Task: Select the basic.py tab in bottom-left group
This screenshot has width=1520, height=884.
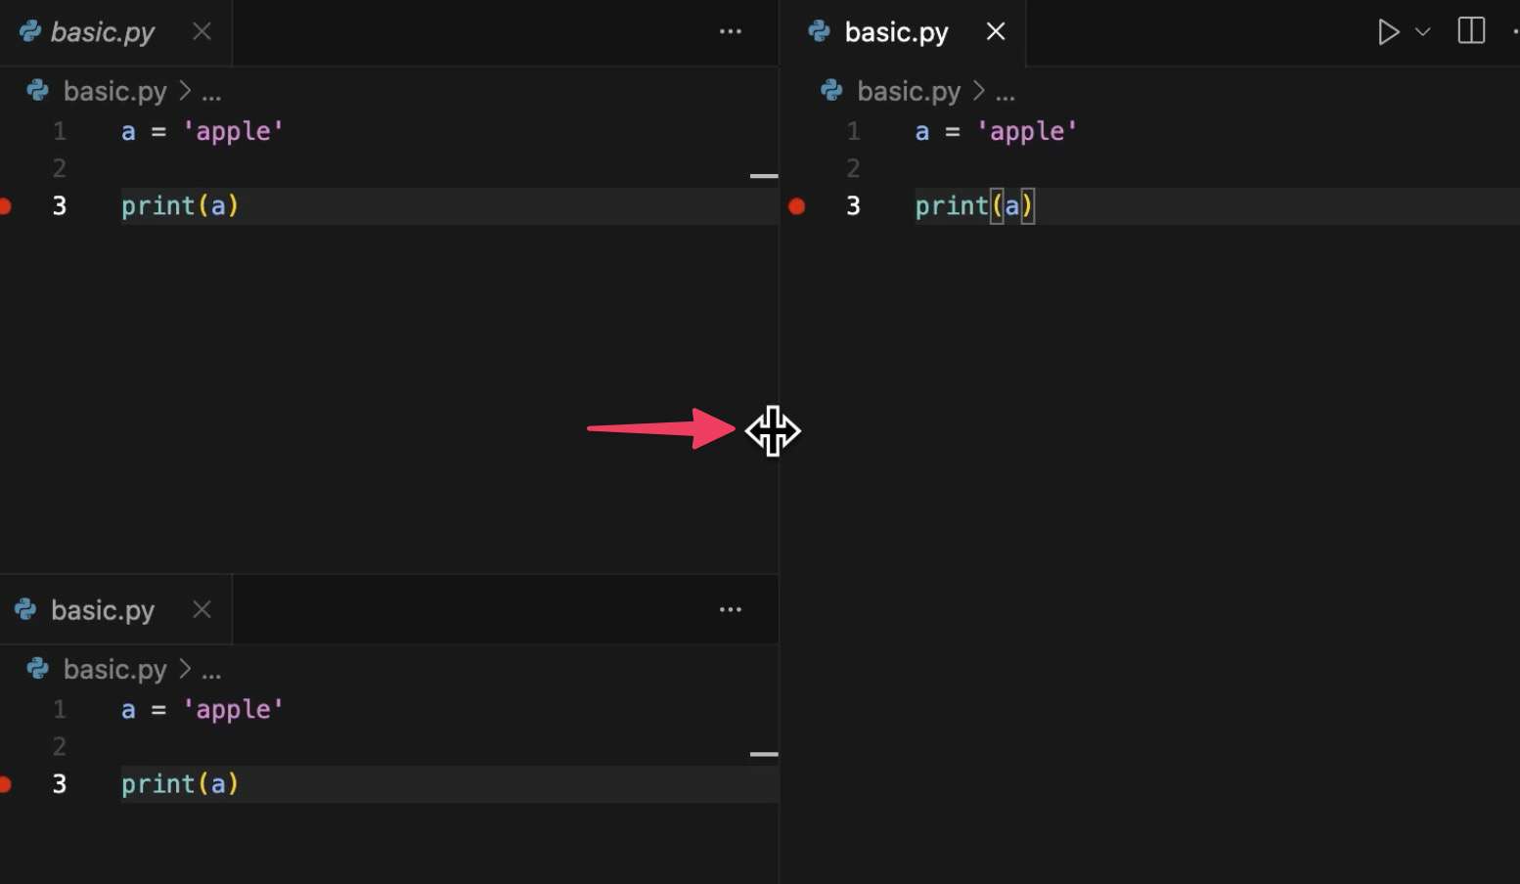Action: 102,610
